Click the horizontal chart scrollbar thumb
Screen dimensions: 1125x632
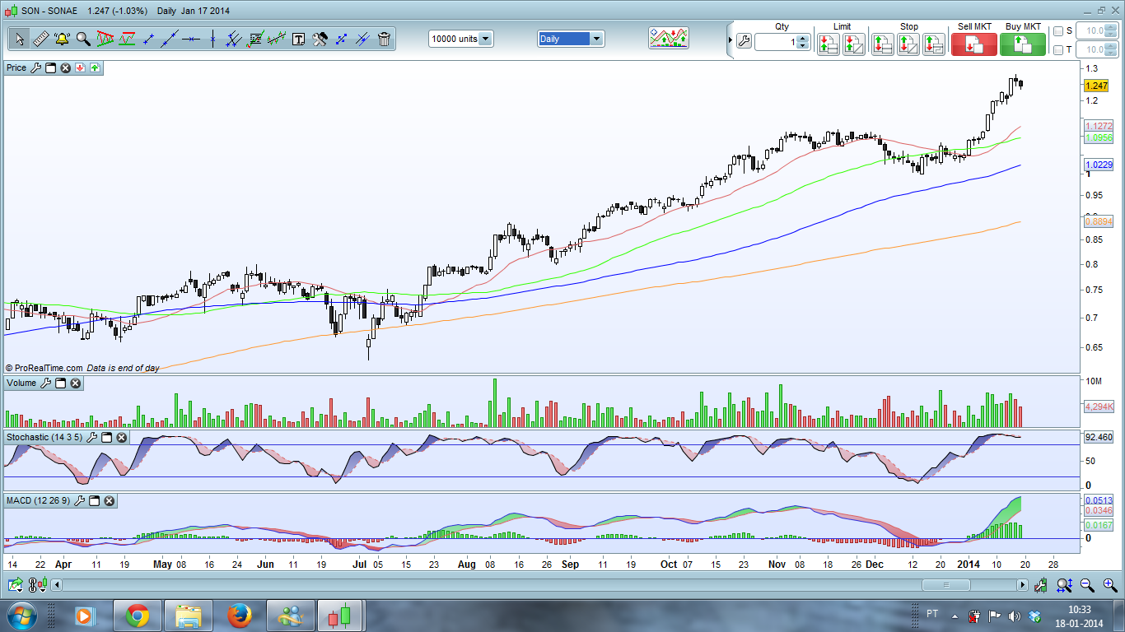tap(945, 585)
